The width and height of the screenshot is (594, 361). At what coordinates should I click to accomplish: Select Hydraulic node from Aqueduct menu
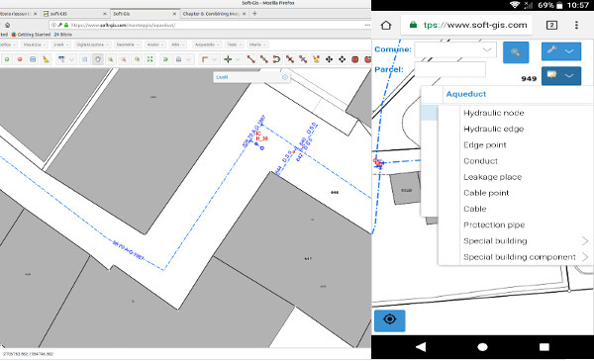coord(494,113)
